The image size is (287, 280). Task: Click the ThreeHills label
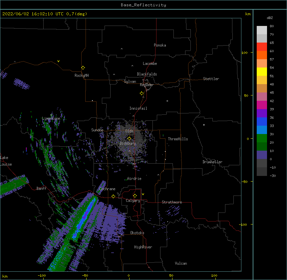coord(178,139)
